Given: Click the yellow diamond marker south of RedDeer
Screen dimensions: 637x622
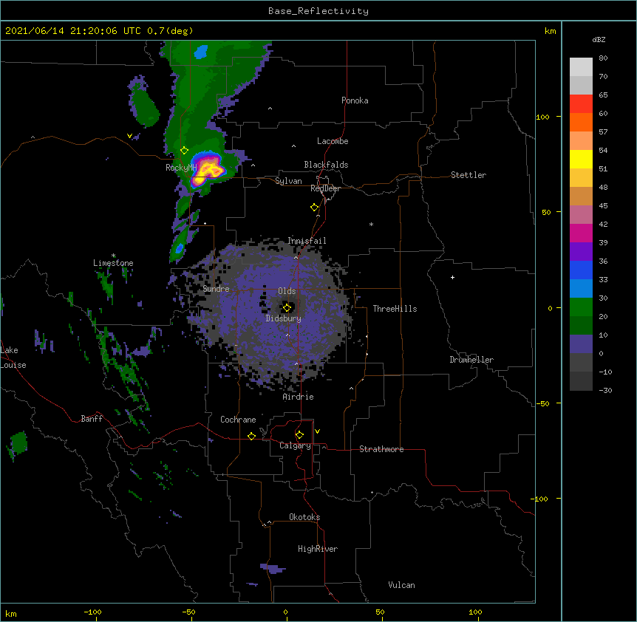Looking at the screenshot, I should 314,208.
